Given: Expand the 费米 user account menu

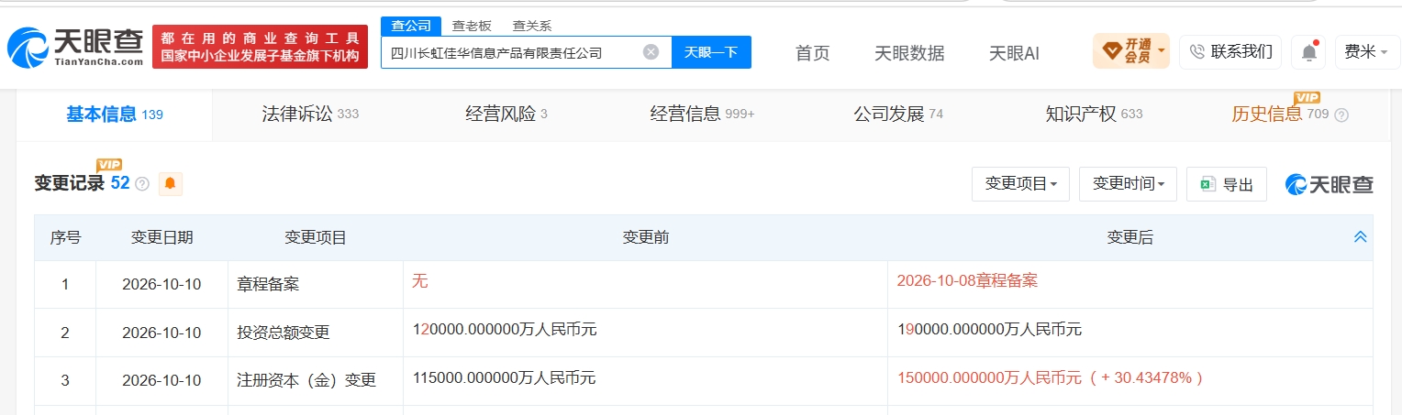Looking at the screenshot, I should click(1366, 52).
